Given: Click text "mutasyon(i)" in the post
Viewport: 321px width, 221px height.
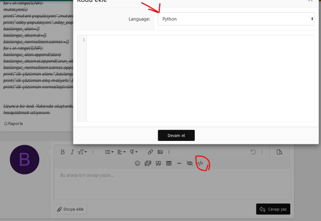Looking at the screenshot, I should pyautogui.click(x=15, y=10).
